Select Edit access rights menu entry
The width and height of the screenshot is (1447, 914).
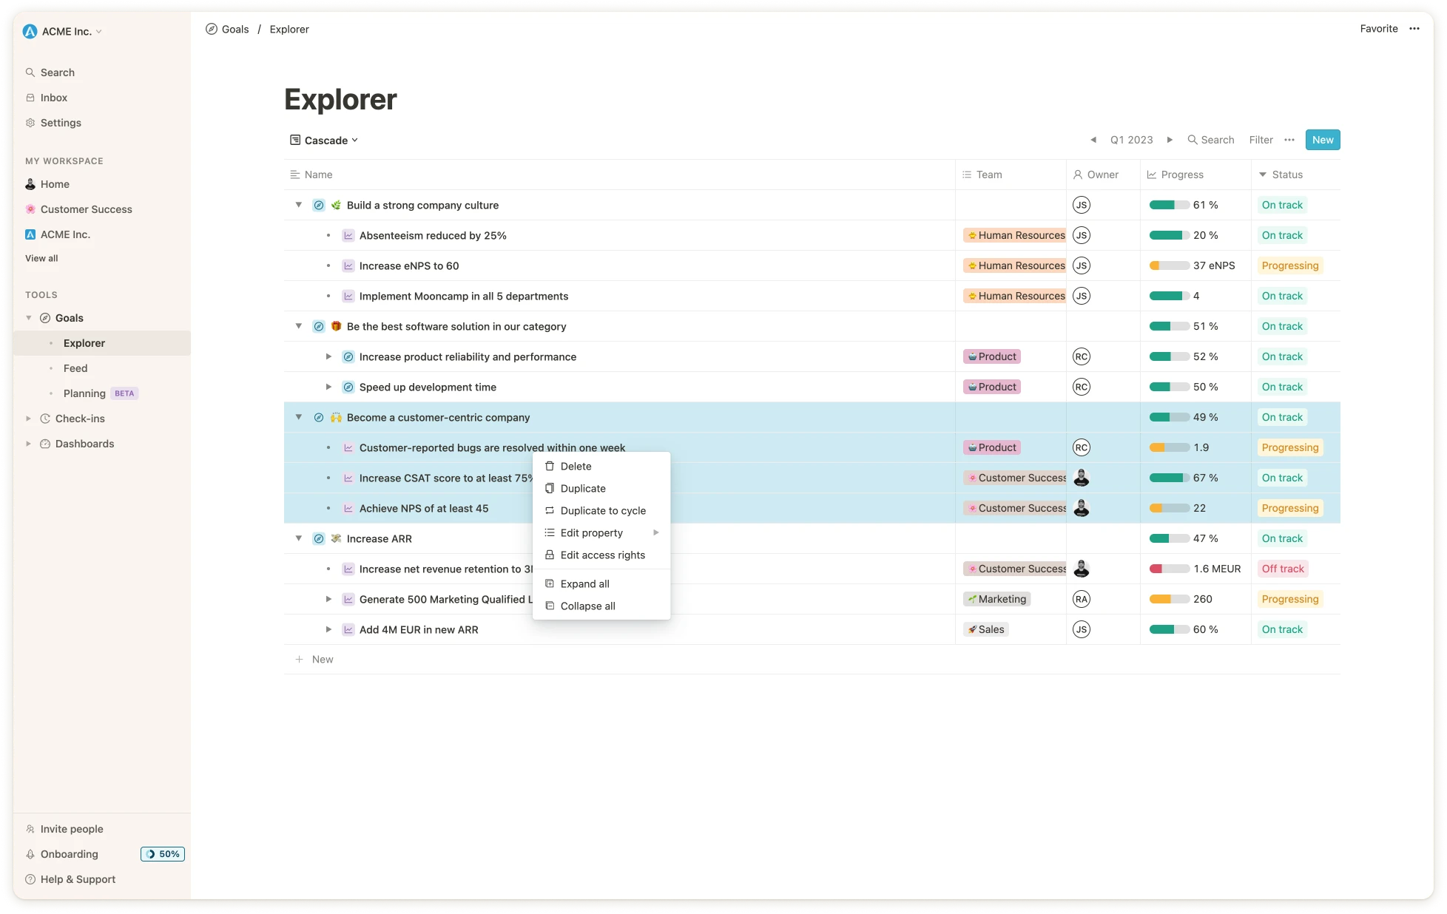coord(602,555)
